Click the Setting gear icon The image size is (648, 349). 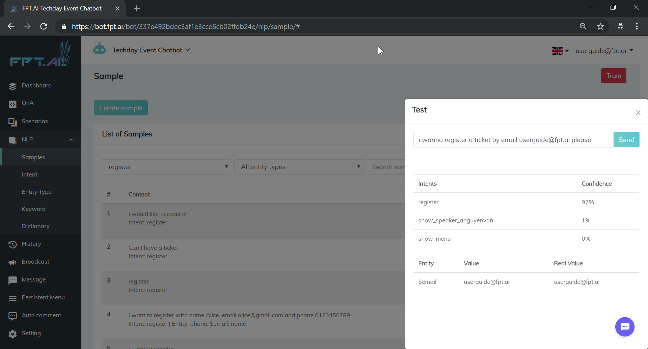pyautogui.click(x=12, y=334)
